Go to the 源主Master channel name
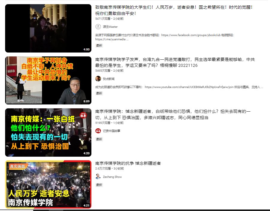Viewport: 270px width, 211px height. coord(110,27)
